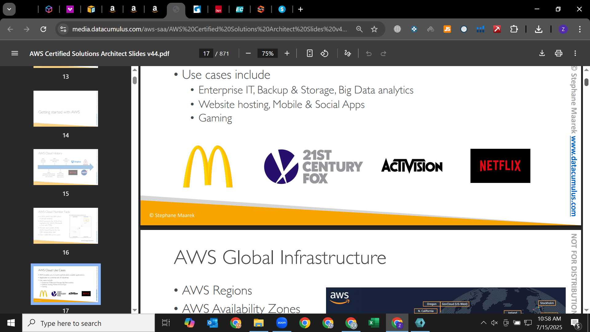The height and width of the screenshot is (332, 590).
Task: Open Zoom from taskbar
Action: pos(281,323)
